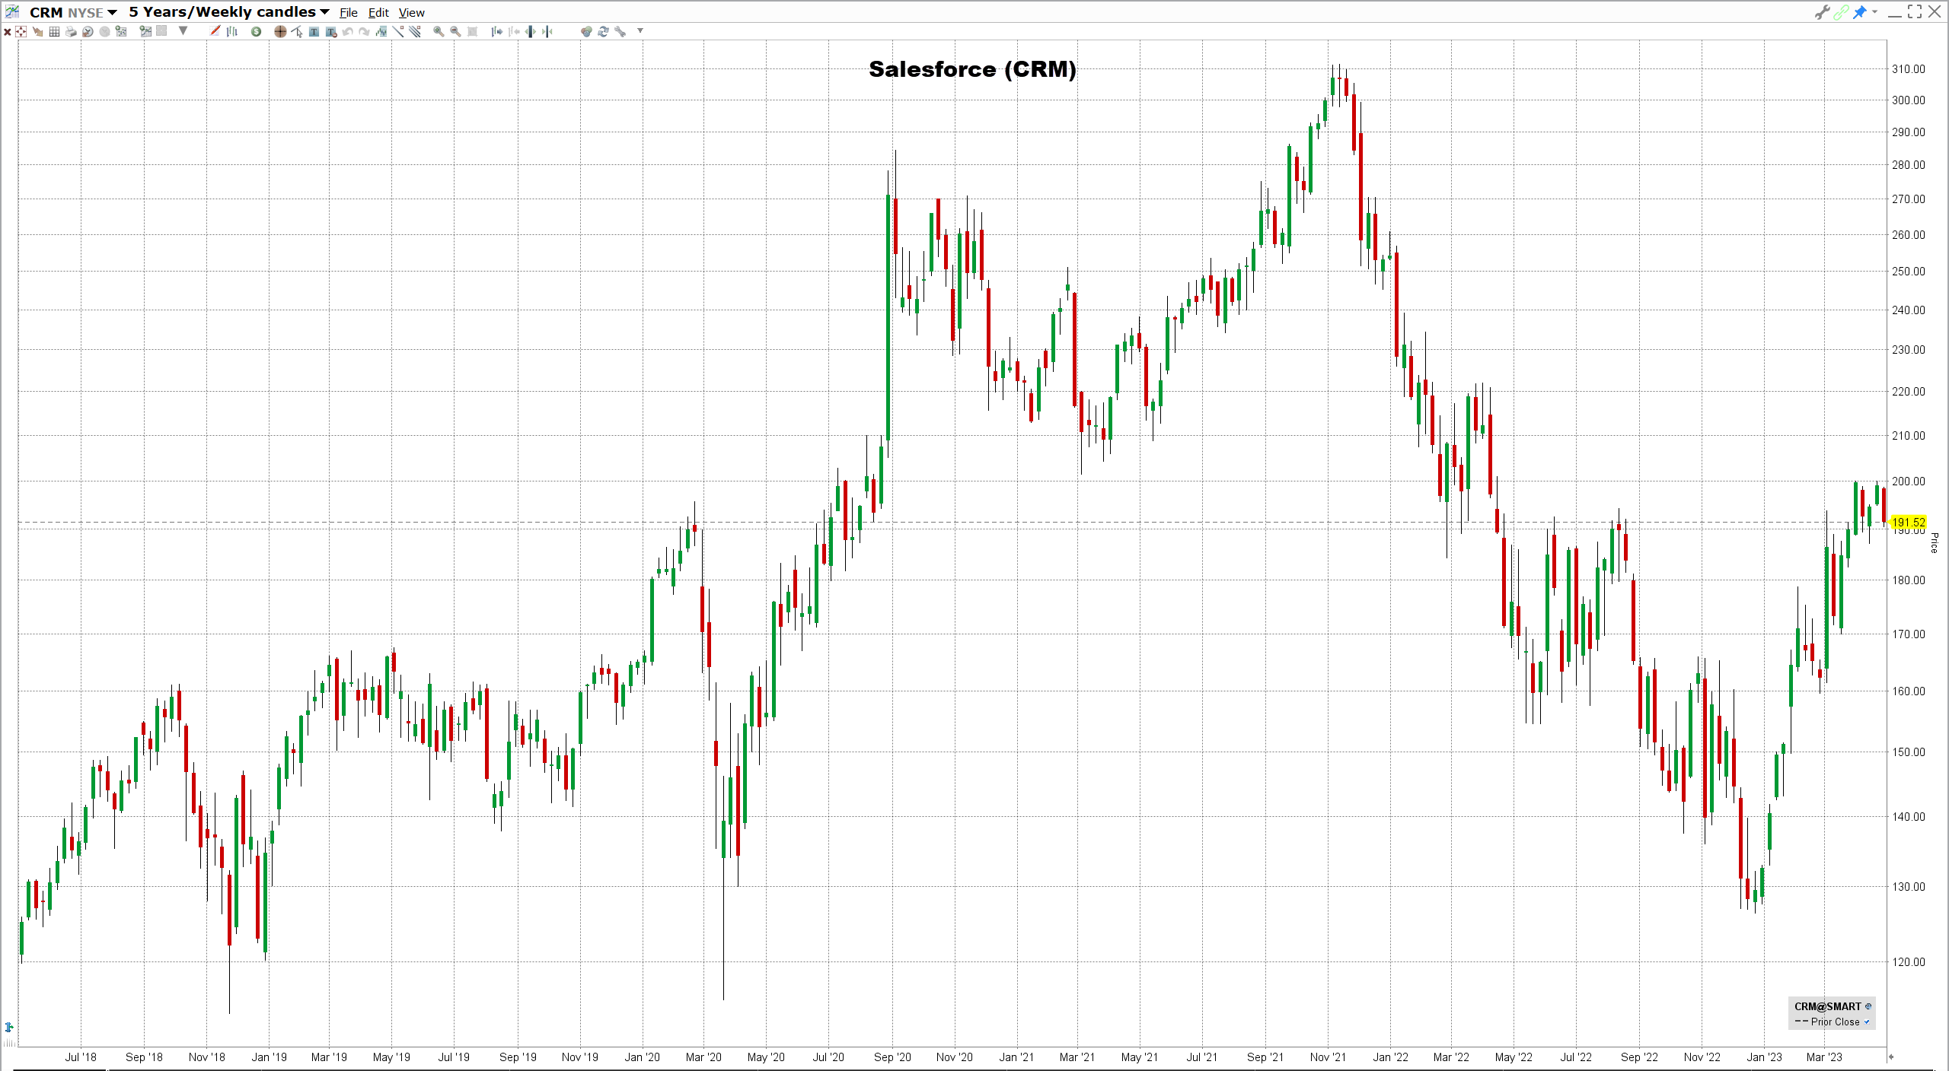Screen dimensions: 1949x1071
Task: Click the chart application icon at top-left
Action: click(x=12, y=11)
